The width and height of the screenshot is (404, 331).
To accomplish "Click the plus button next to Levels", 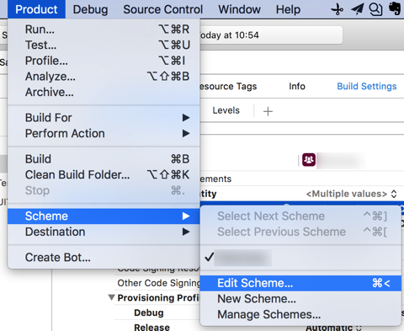I will (x=268, y=111).
